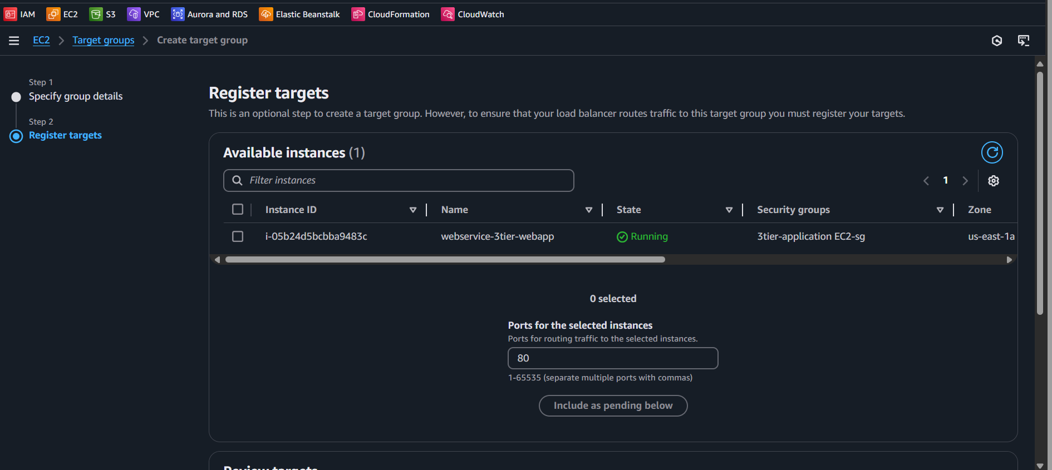This screenshot has width=1052, height=470.
Task: Sort by Name column arrow
Action: (589, 210)
